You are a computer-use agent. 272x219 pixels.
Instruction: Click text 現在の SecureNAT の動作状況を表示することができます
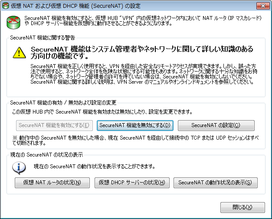click(95, 167)
